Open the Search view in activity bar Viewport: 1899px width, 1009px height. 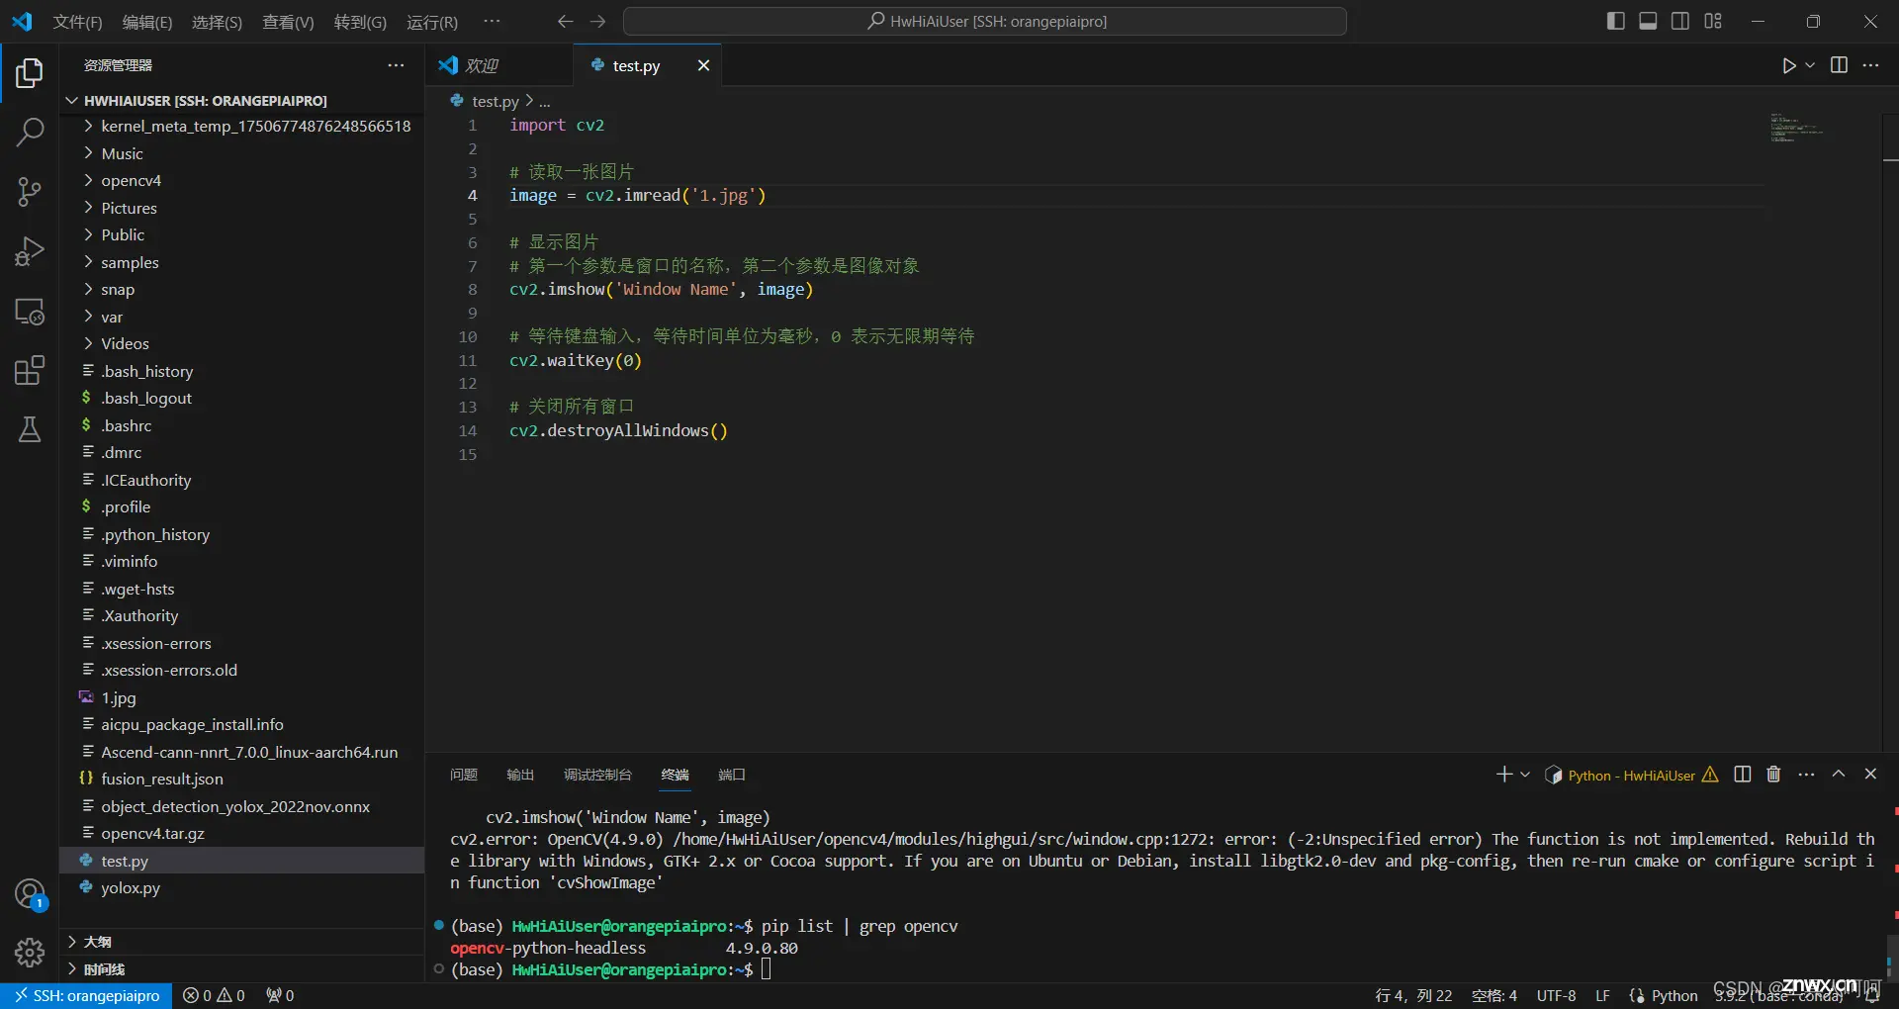[x=30, y=132]
